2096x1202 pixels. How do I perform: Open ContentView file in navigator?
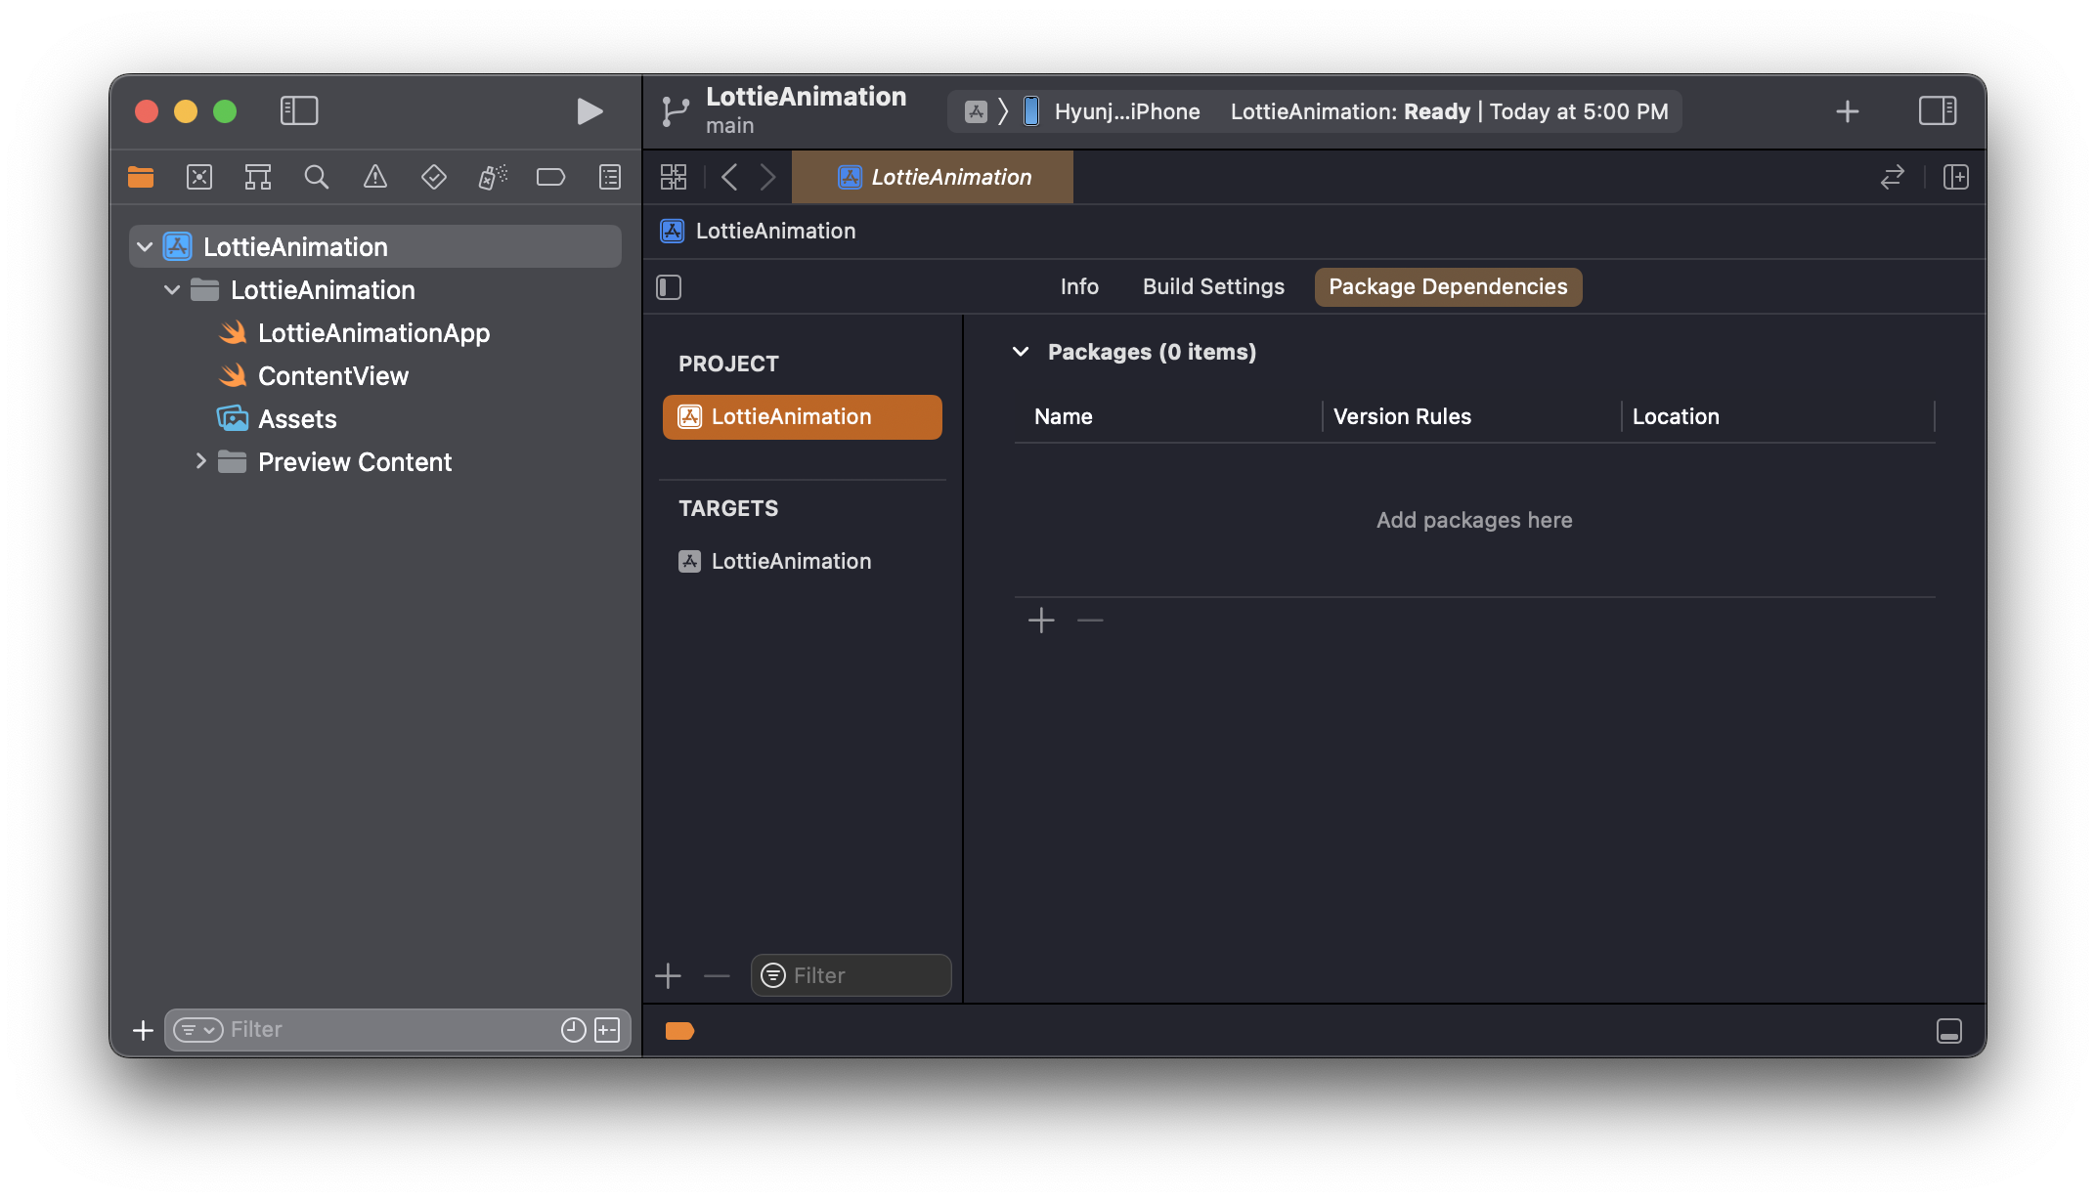(x=332, y=376)
